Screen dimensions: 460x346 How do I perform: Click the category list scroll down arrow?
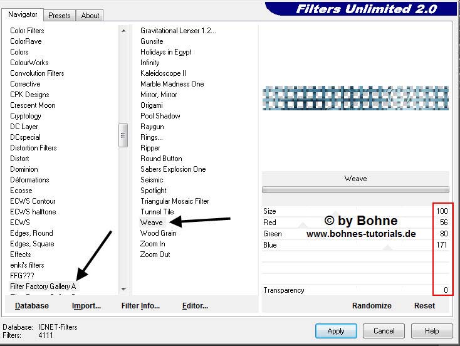click(x=123, y=289)
